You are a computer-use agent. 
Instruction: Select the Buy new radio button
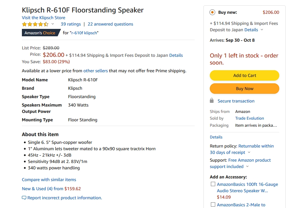click(x=212, y=12)
